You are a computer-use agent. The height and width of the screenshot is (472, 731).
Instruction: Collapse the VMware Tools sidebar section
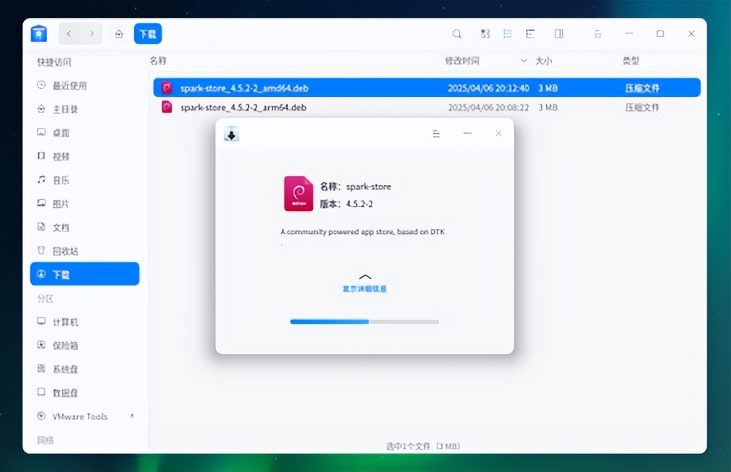click(x=131, y=415)
